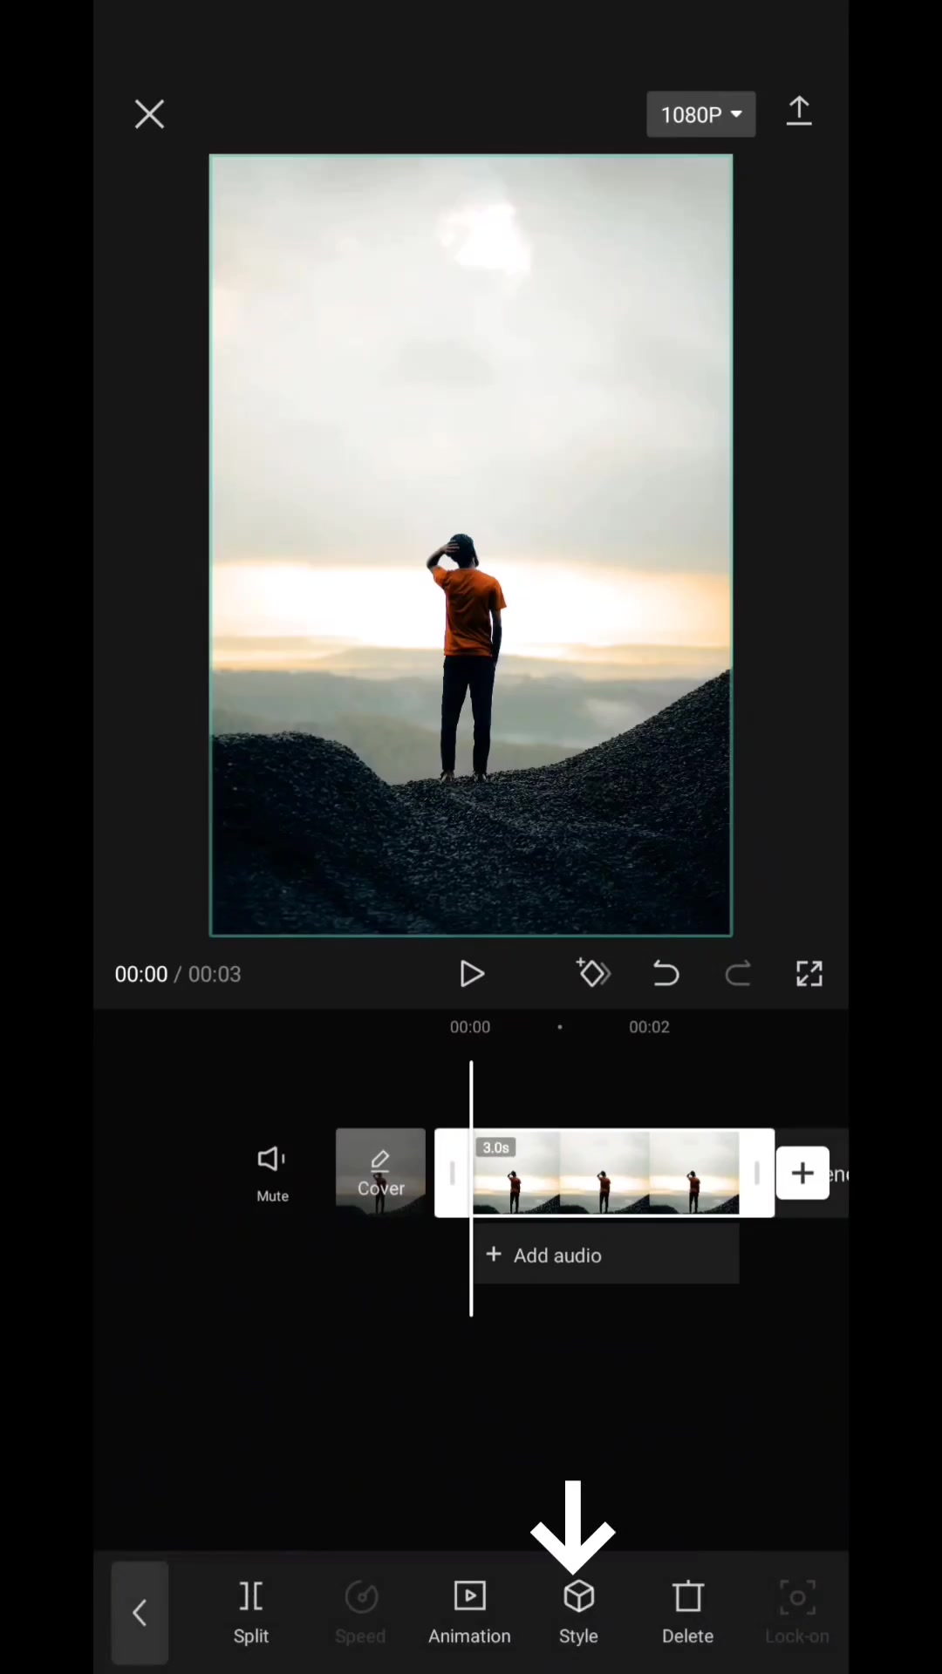Add a new clip with the plus button
Screen dimensions: 942x1674
(x=802, y=1173)
